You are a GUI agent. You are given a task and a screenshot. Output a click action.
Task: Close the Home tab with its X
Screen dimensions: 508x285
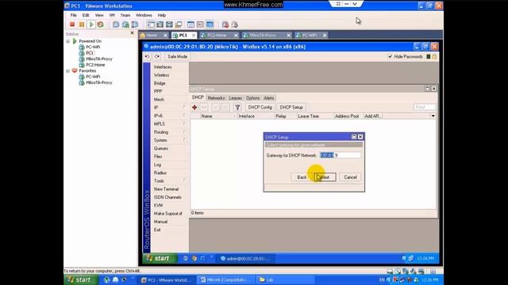(x=165, y=35)
